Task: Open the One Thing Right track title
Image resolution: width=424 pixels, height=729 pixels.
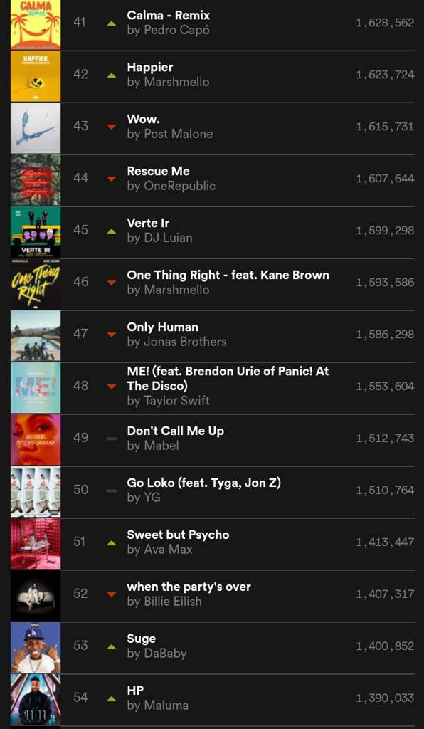Action: pos(228,275)
